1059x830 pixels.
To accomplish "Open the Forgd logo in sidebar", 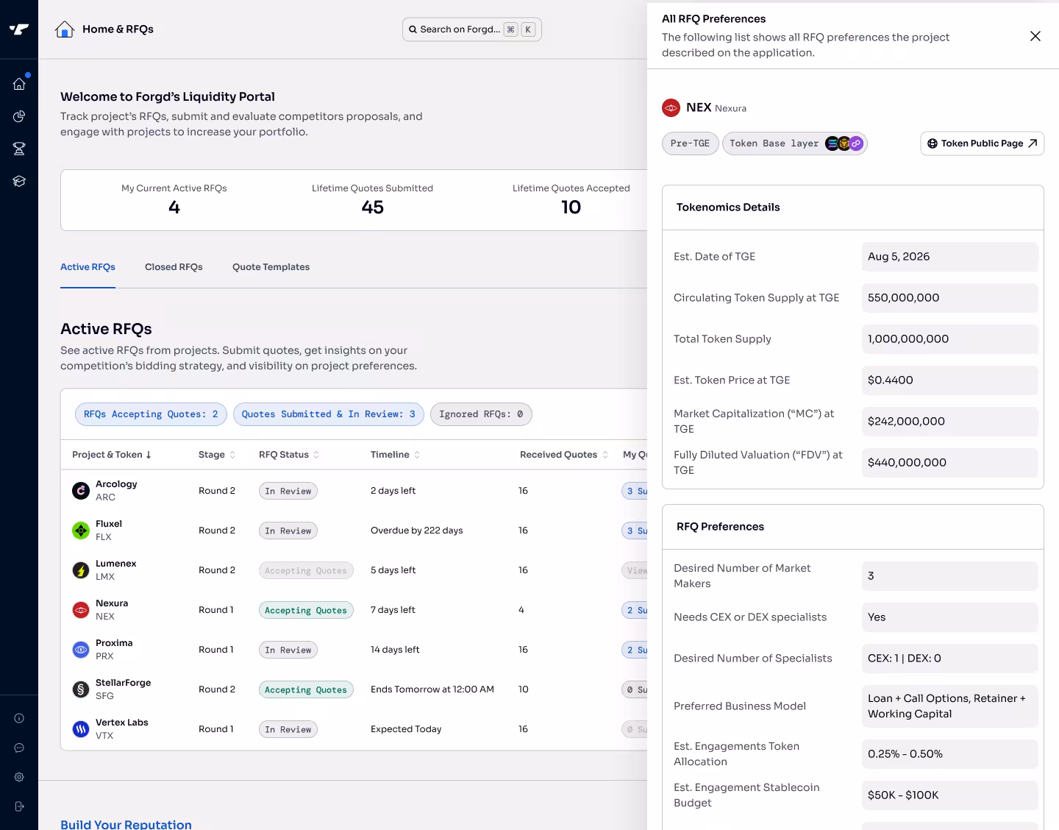I will [19, 29].
